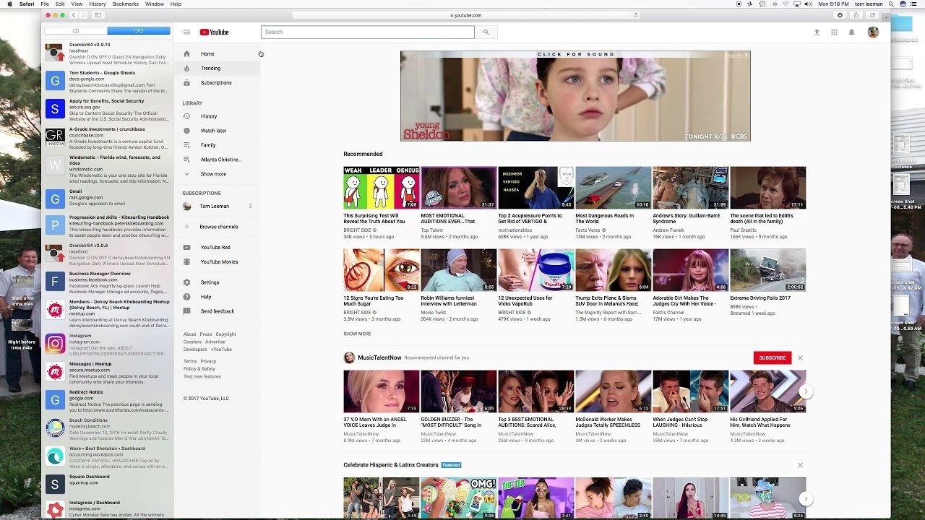This screenshot has height=520, width=925.
Task: Expand SHOW MORE under Recommended
Action: click(357, 334)
